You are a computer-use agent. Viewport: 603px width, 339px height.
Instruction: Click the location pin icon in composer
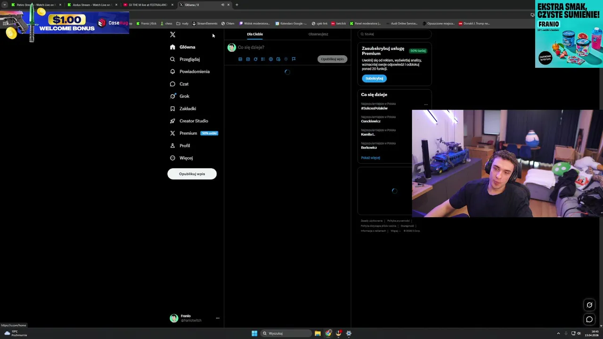tap(286, 59)
